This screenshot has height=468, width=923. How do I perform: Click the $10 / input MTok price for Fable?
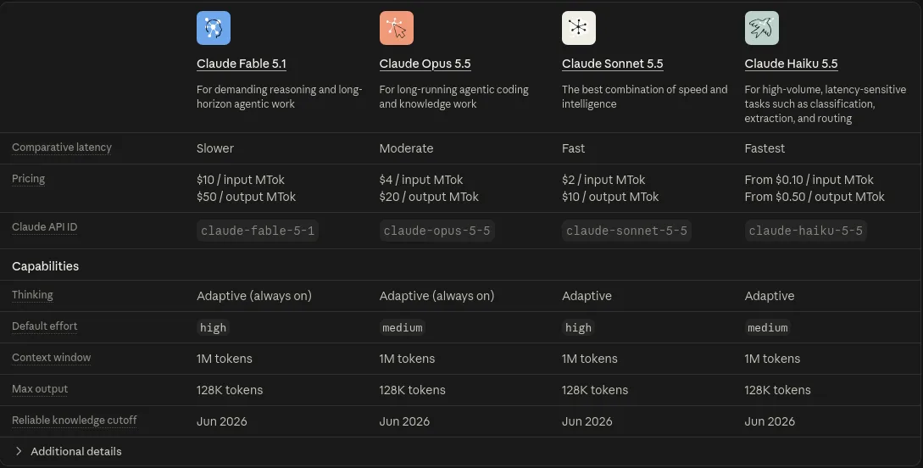[x=241, y=180]
